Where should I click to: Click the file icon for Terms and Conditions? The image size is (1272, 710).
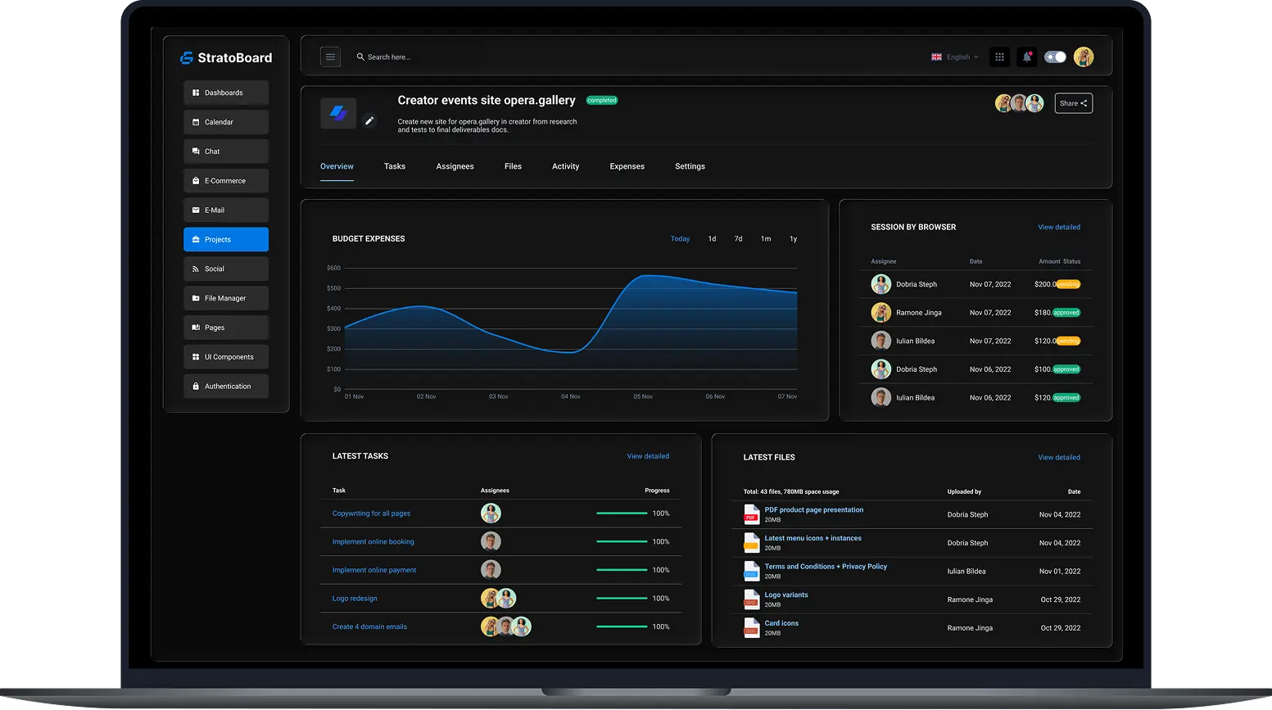click(751, 571)
